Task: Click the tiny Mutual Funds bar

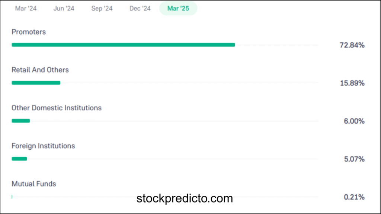Action: click(12, 197)
